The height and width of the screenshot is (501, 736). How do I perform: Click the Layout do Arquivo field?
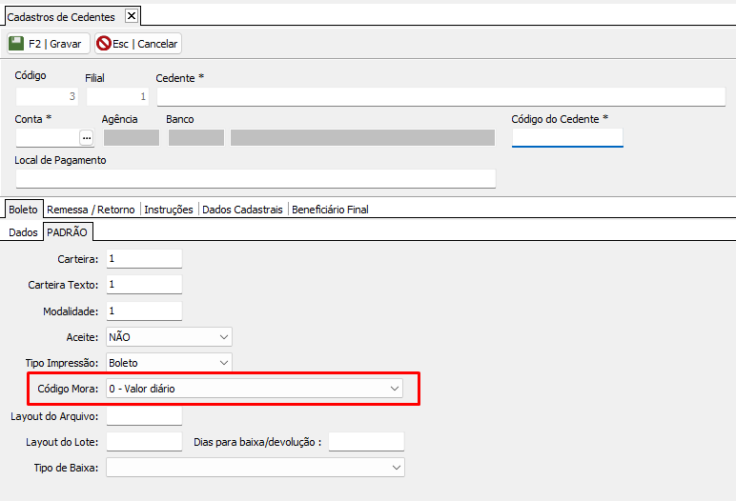[144, 415]
